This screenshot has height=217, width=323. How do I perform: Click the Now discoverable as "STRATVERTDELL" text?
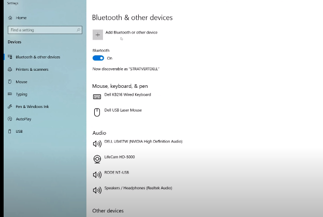click(x=126, y=69)
